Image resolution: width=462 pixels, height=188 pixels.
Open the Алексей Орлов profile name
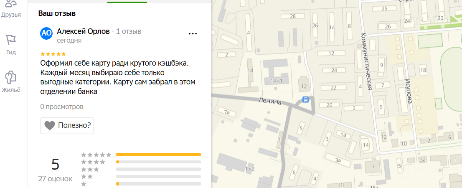(83, 31)
